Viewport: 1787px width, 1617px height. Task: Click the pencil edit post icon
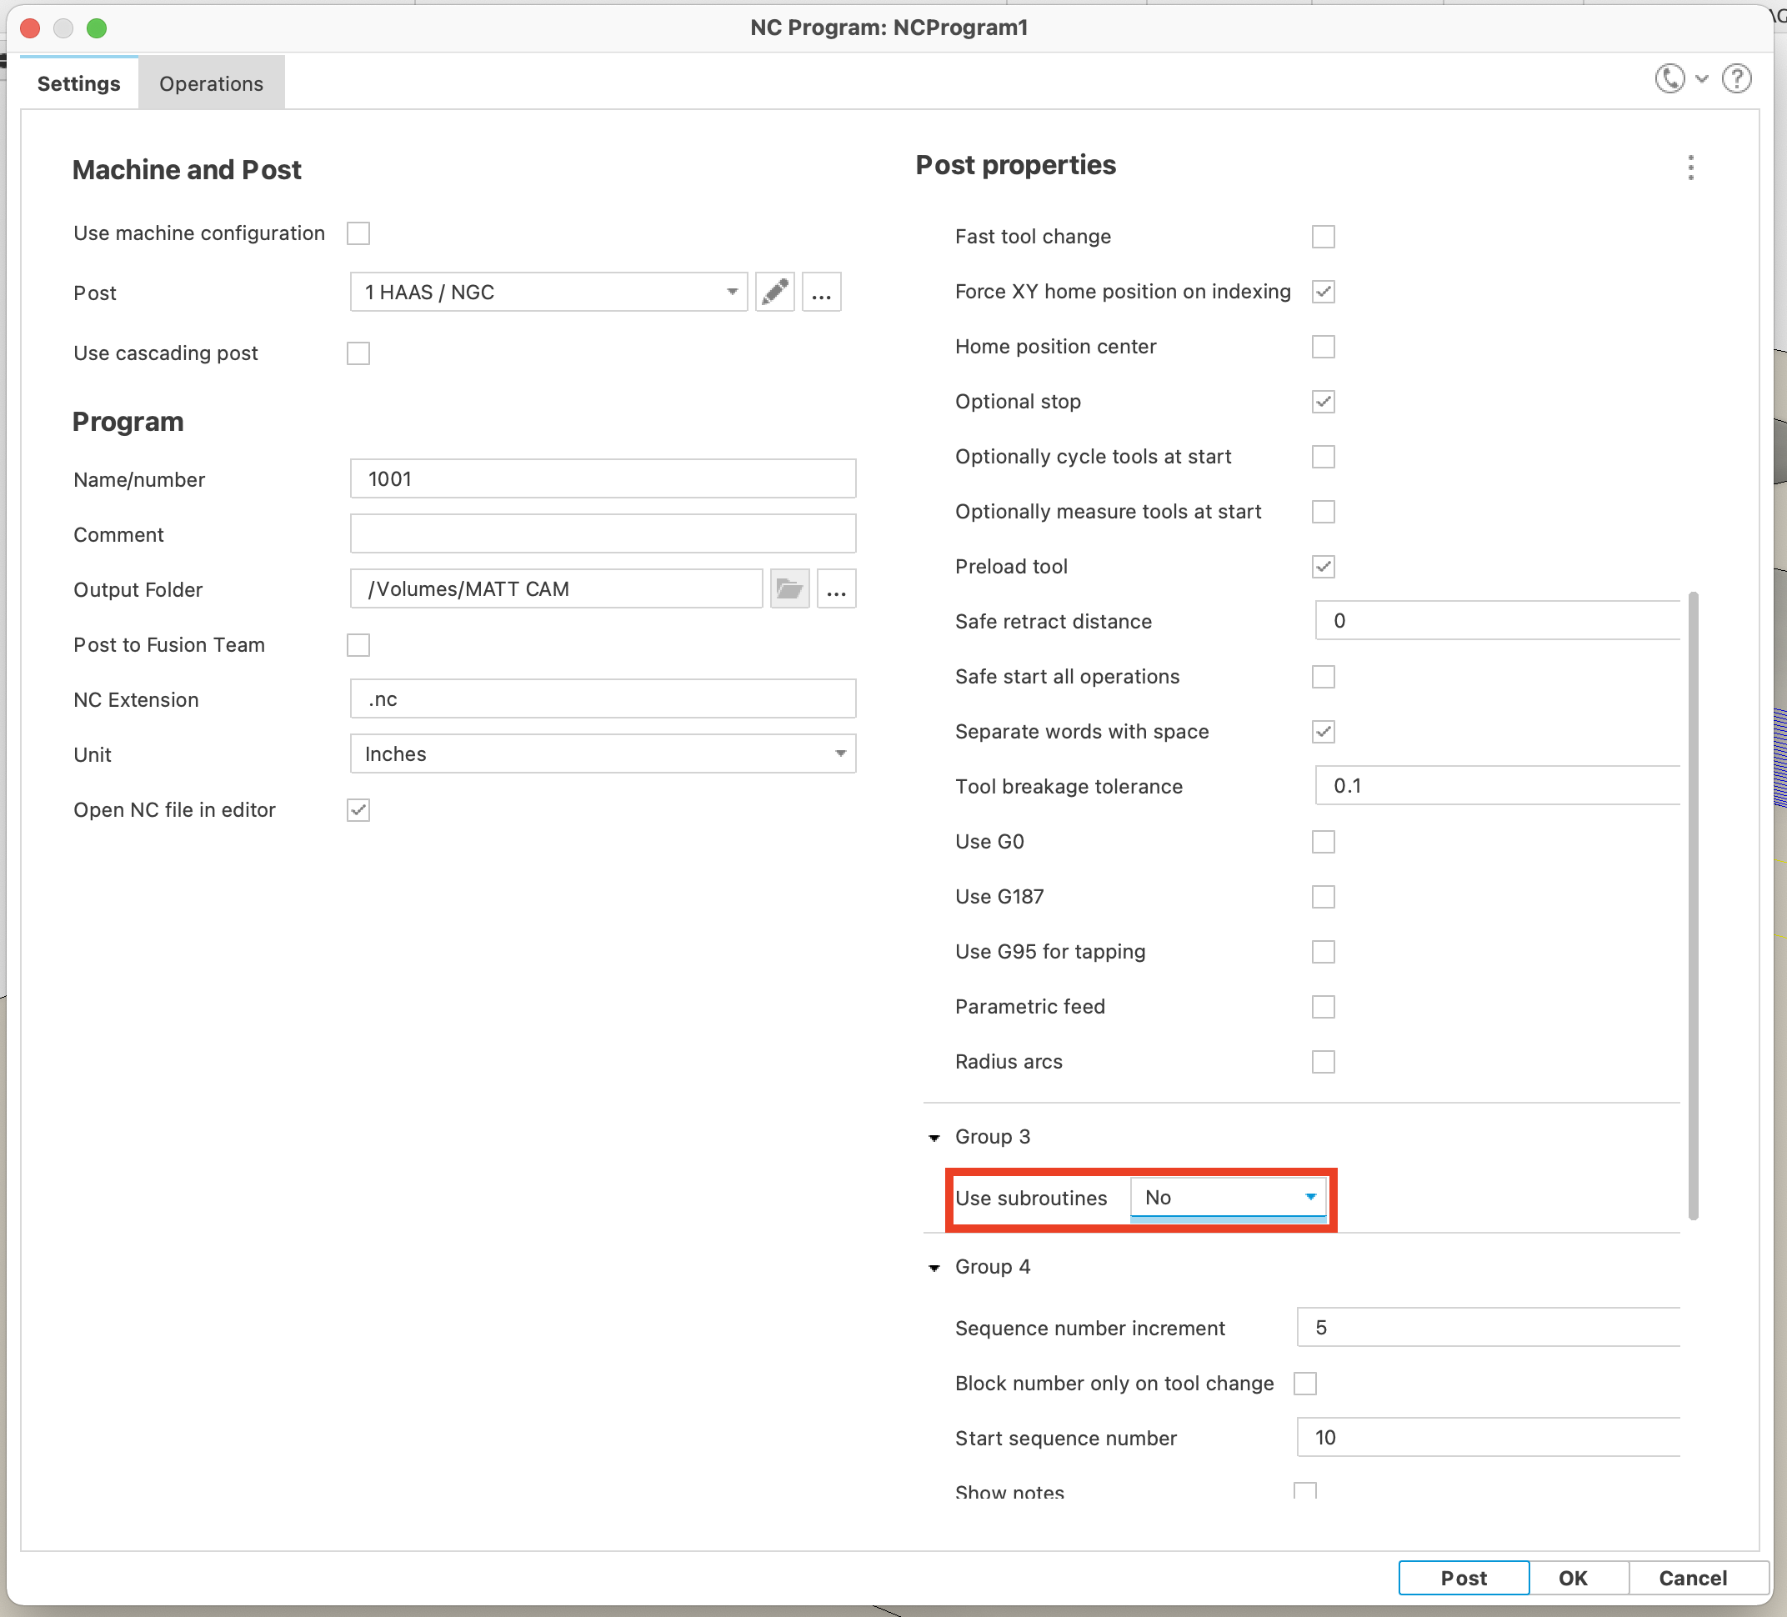point(774,292)
